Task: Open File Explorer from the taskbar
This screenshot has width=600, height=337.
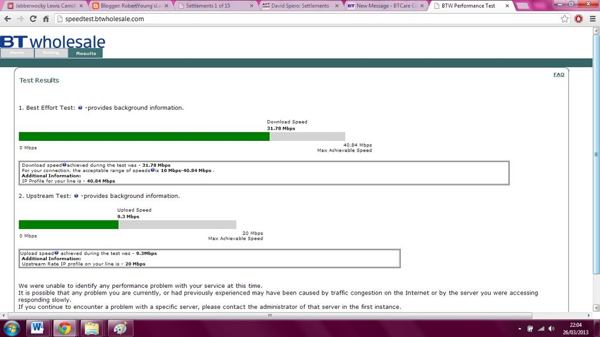Action: (x=91, y=328)
